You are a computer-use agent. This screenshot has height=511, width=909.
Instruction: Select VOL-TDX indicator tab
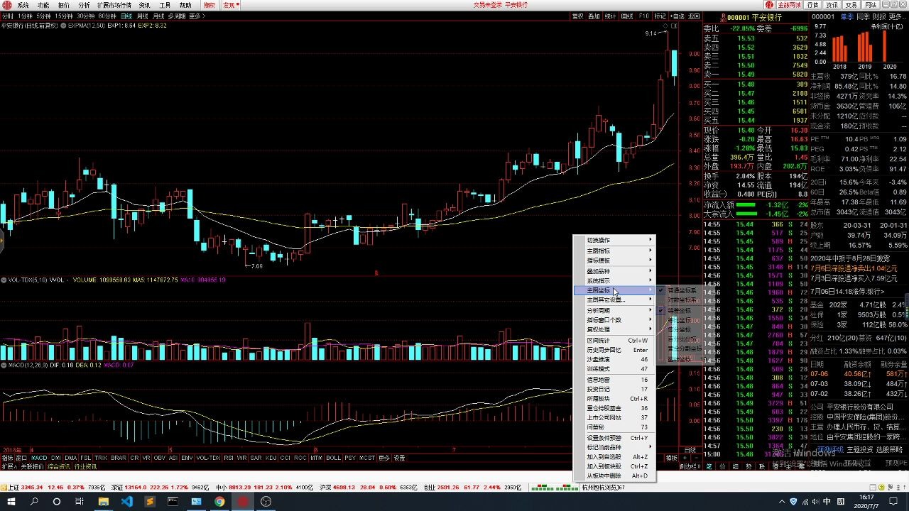point(208,458)
